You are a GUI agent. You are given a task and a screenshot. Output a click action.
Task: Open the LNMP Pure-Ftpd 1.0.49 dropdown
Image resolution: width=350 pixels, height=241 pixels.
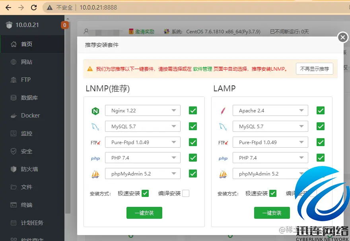pos(143,142)
